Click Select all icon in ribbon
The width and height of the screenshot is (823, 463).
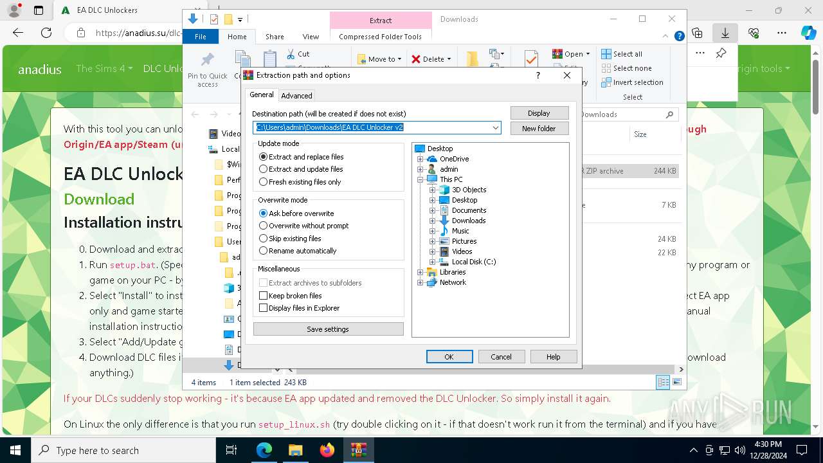coord(606,54)
